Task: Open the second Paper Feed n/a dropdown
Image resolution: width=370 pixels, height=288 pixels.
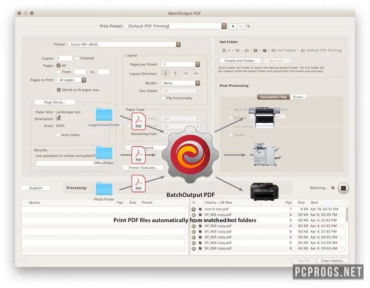Action: click(180, 126)
